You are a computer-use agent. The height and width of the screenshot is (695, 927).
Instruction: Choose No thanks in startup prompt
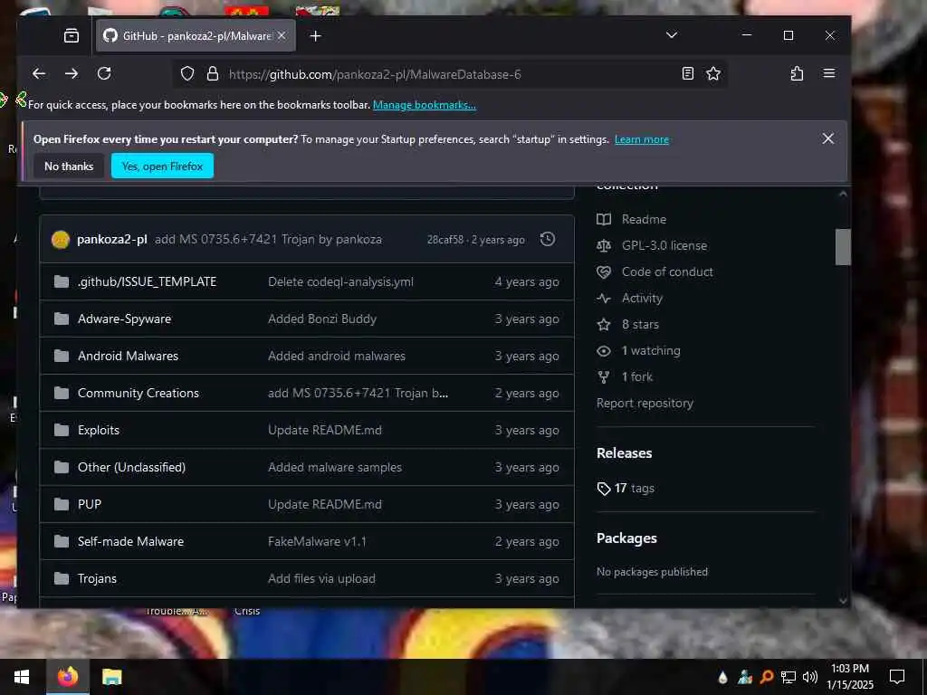69,167
